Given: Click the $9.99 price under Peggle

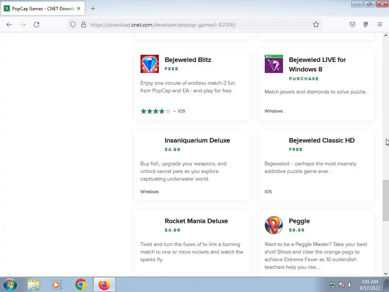Looking at the screenshot, I should (x=296, y=230).
